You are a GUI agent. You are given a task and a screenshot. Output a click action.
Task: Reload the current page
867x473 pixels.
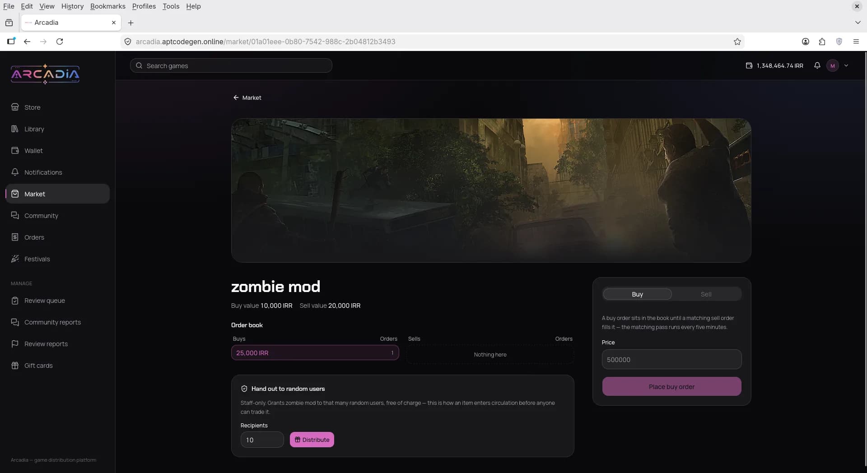pyautogui.click(x=60, y=42)
